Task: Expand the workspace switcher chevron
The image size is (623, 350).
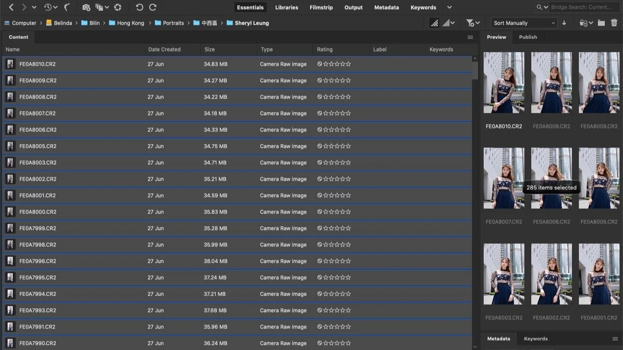Action: (x=450, y=7)
